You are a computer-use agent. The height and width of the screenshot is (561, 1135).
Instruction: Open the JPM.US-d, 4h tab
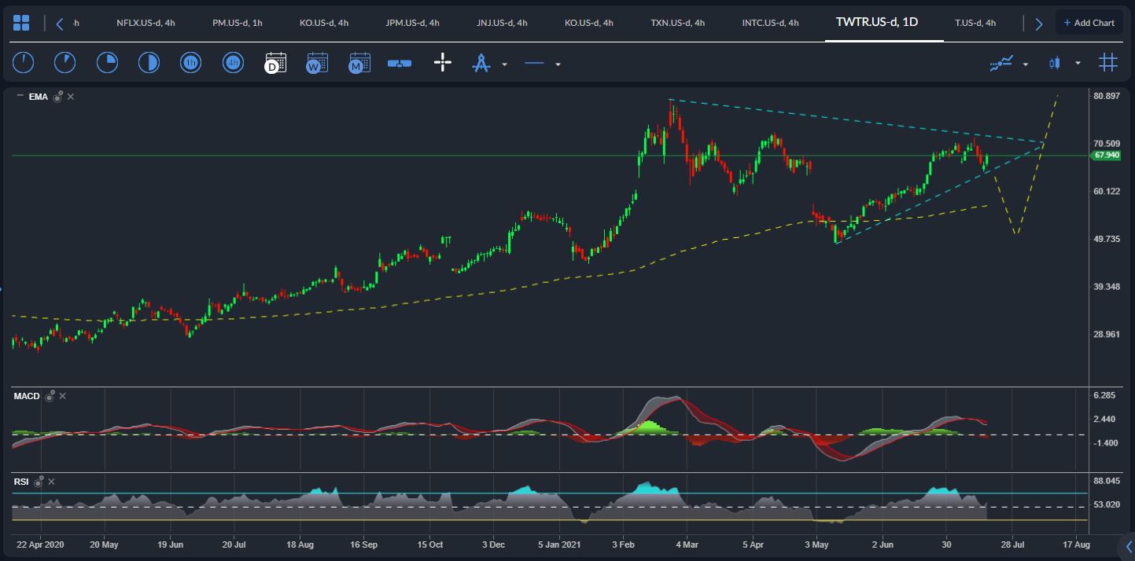[x=412, y=23]
